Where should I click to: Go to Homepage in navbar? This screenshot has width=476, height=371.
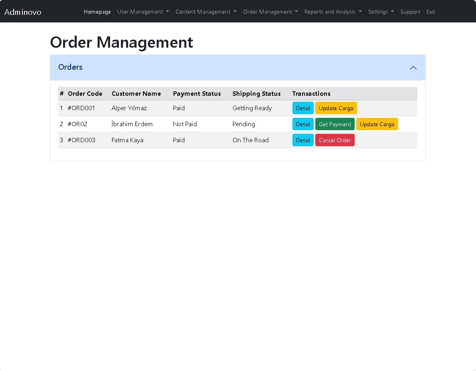[97, 12]
